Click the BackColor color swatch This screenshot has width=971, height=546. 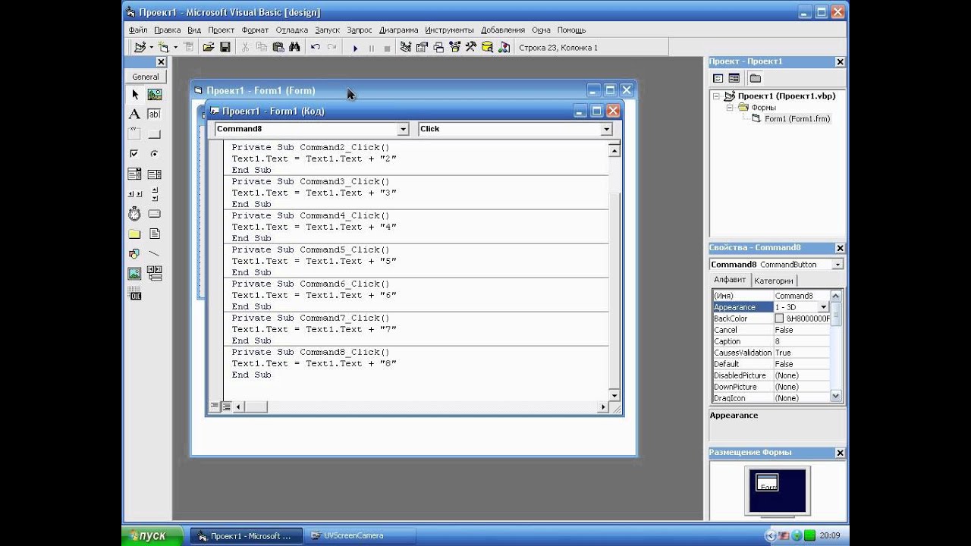coord(779,318)
